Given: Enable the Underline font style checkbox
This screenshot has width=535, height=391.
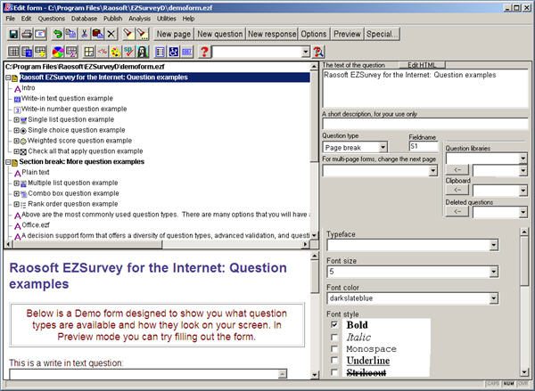Looking at the screenshot, I should tap(334, 361).
